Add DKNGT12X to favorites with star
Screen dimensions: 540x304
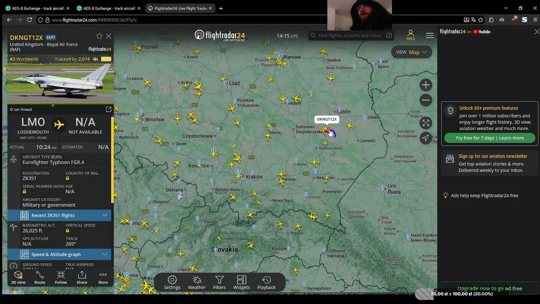coord(99,36)
